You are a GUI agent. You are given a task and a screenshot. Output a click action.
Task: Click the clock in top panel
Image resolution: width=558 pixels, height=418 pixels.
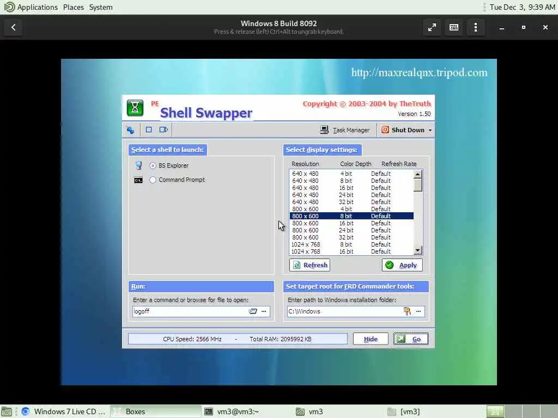(522, 7)
